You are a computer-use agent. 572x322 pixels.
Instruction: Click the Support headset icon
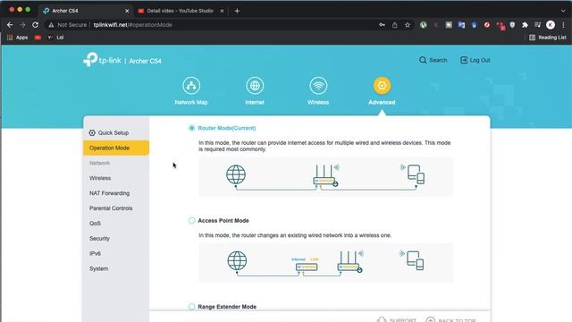coord(382,319)
